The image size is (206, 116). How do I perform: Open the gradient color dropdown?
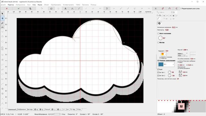click(165, 54)
